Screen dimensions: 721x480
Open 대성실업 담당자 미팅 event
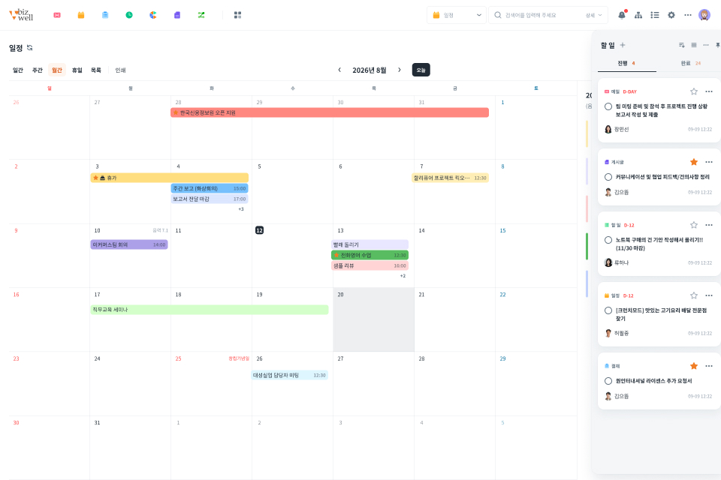pyautogui.click(x=290, y=375)
